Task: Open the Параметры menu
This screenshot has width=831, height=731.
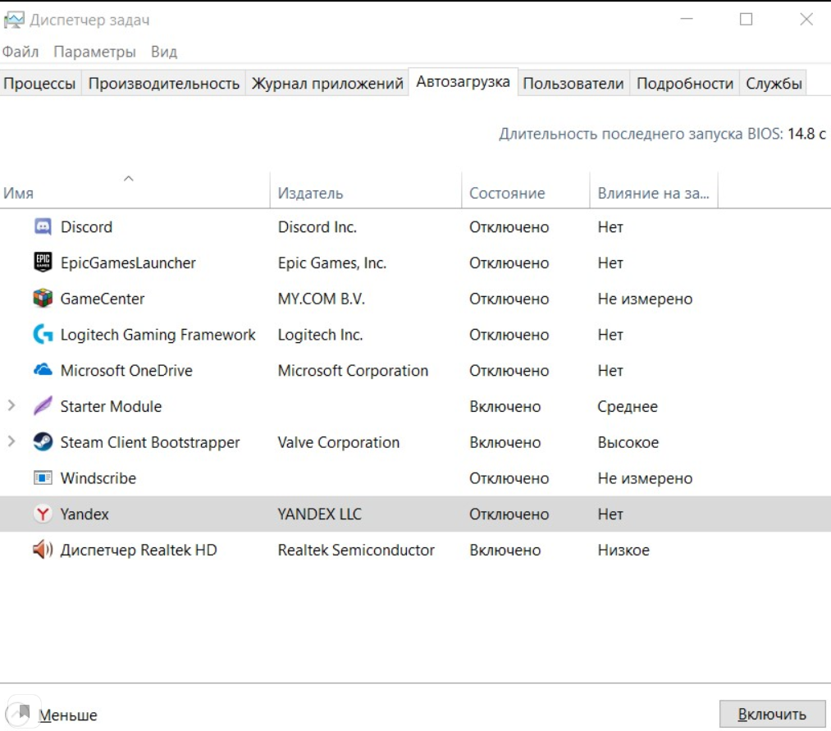Action: 95,52
